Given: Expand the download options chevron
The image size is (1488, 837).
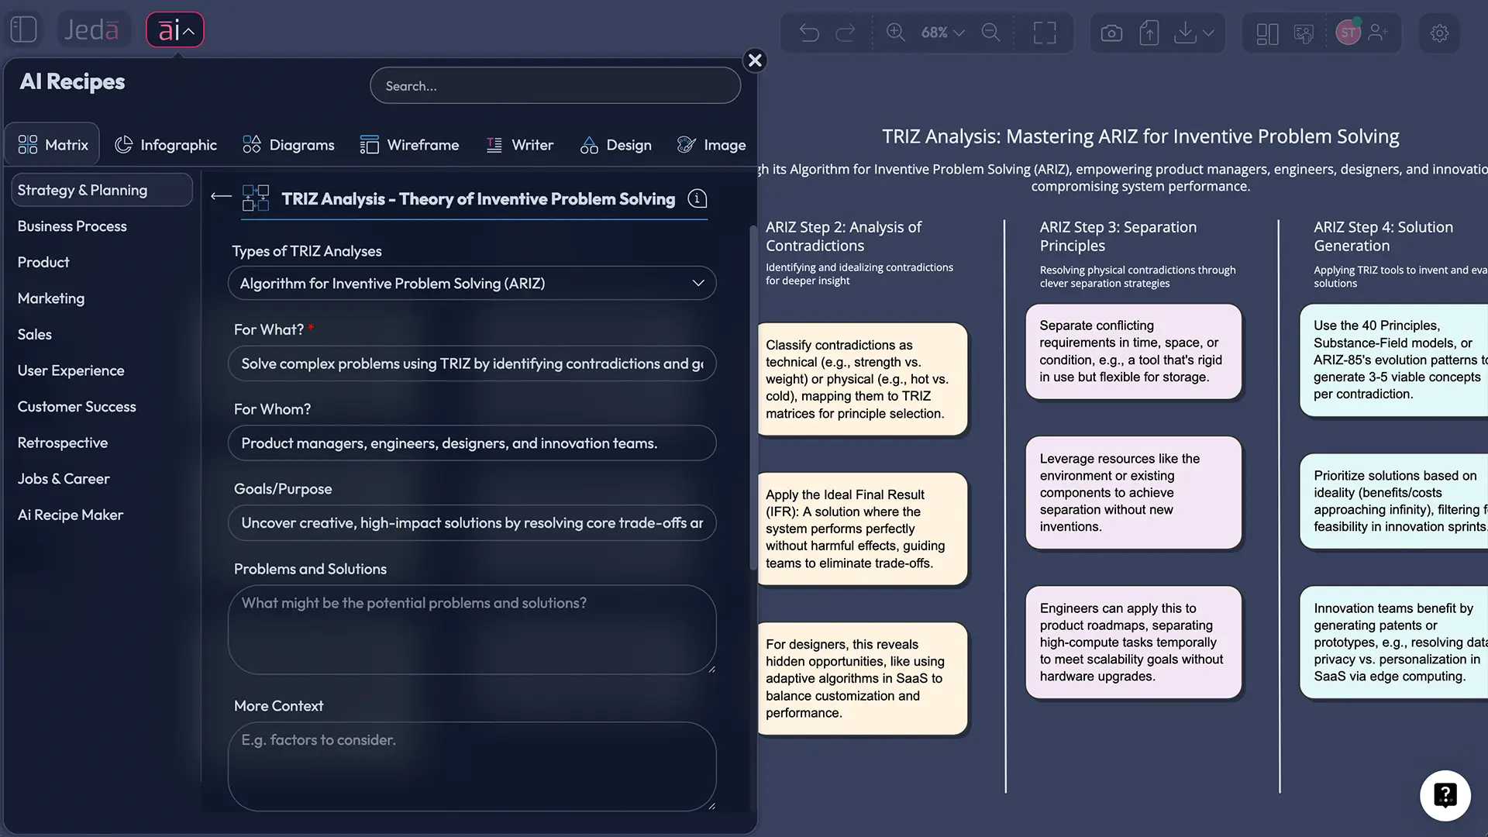Looking at the screenshot, I should 1208,33.
